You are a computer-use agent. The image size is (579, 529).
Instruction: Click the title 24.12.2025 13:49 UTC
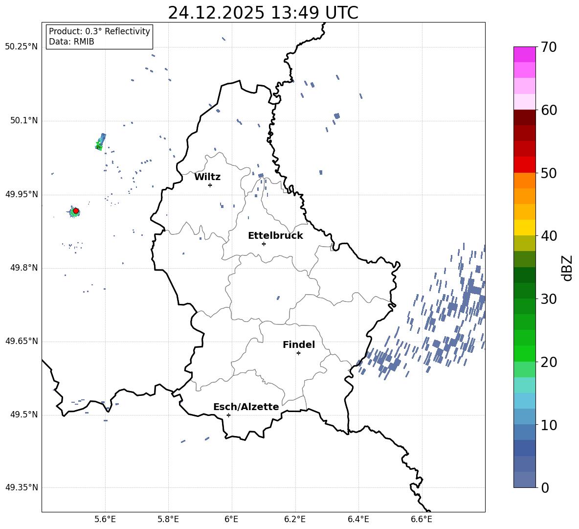tap(263, 13)
